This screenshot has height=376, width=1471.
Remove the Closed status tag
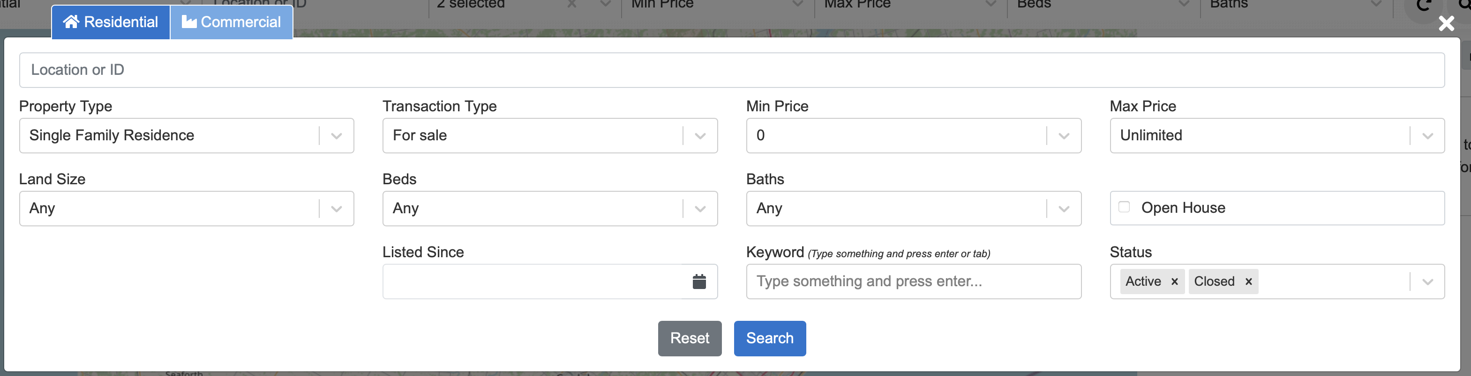click(1248, 282)
